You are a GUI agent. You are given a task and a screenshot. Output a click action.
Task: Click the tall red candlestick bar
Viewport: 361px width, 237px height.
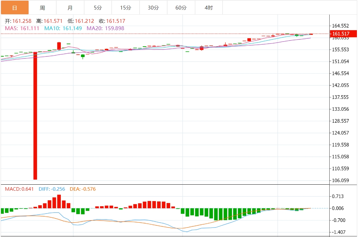tap(35, 115)
